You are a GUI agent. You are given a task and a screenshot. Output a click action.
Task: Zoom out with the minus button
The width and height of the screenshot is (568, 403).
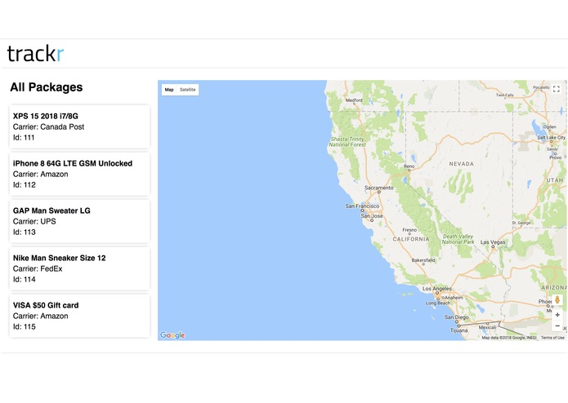557,325
